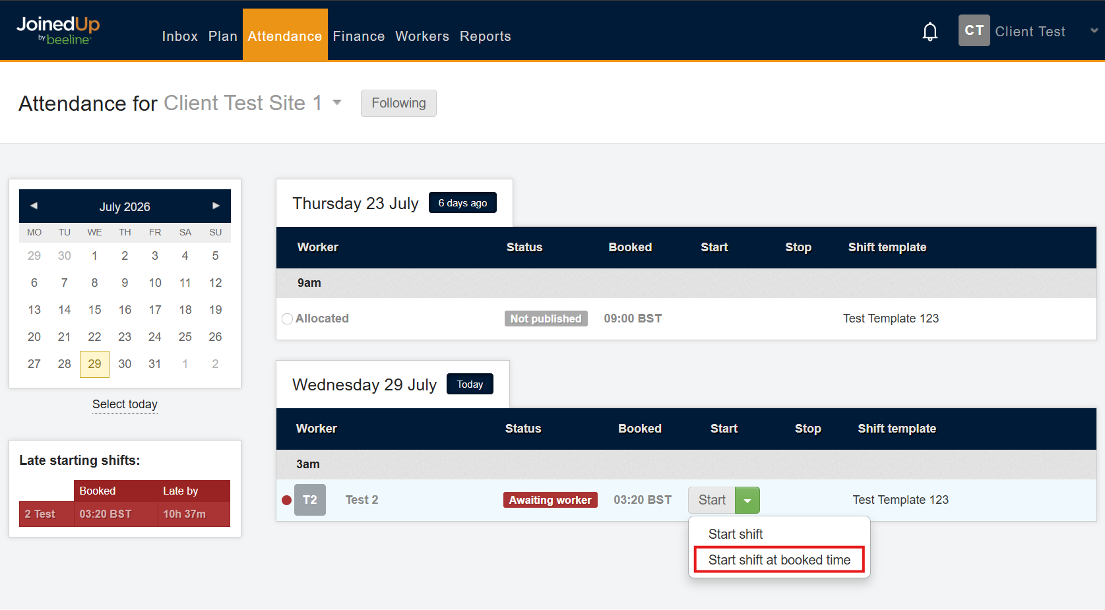The width and height of the screenshot is (1105, 610).
Task: Select July 31 in the calendar
Action: (x=155, y=364)
